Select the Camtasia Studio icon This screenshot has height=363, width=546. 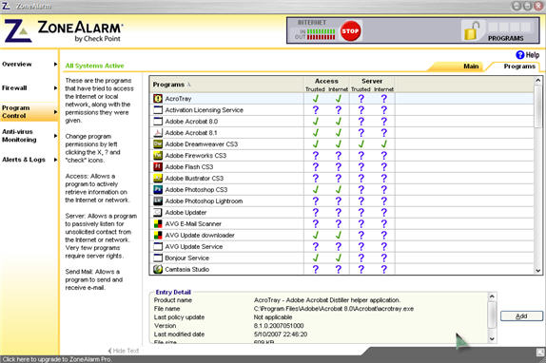tap(158, 270)
